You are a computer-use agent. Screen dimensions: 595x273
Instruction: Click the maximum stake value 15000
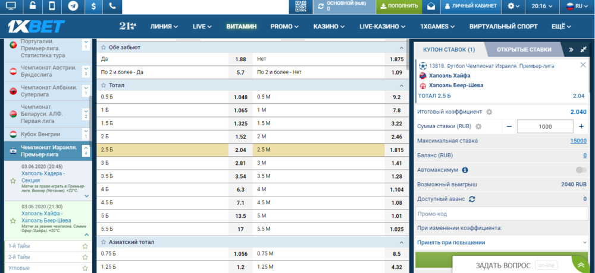578,141
